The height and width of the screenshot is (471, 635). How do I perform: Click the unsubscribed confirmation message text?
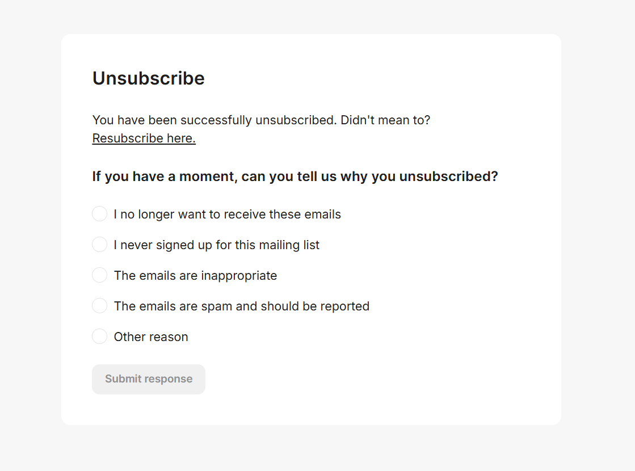[x=261, y=120]
